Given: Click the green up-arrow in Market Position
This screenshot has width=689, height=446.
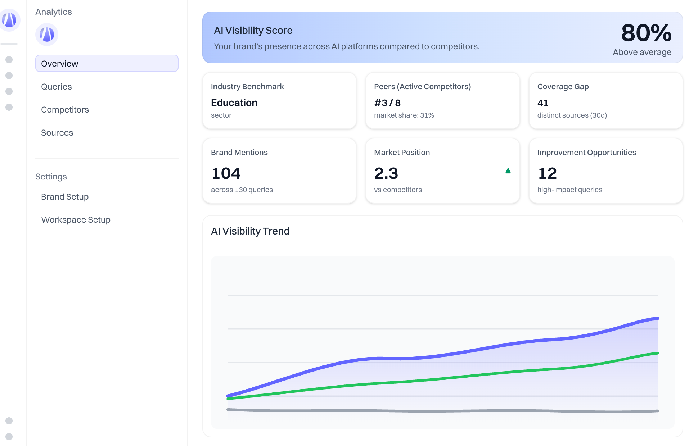Looking at the screenshot, I should coord(508,171).
